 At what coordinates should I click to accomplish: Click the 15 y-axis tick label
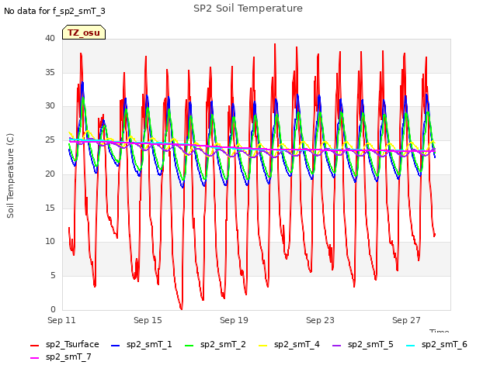50,208
